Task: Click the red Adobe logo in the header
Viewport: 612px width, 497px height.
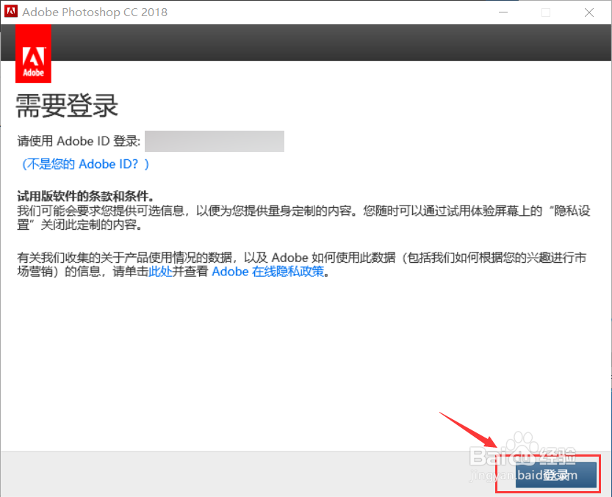Action: click(x=33, y=54)
